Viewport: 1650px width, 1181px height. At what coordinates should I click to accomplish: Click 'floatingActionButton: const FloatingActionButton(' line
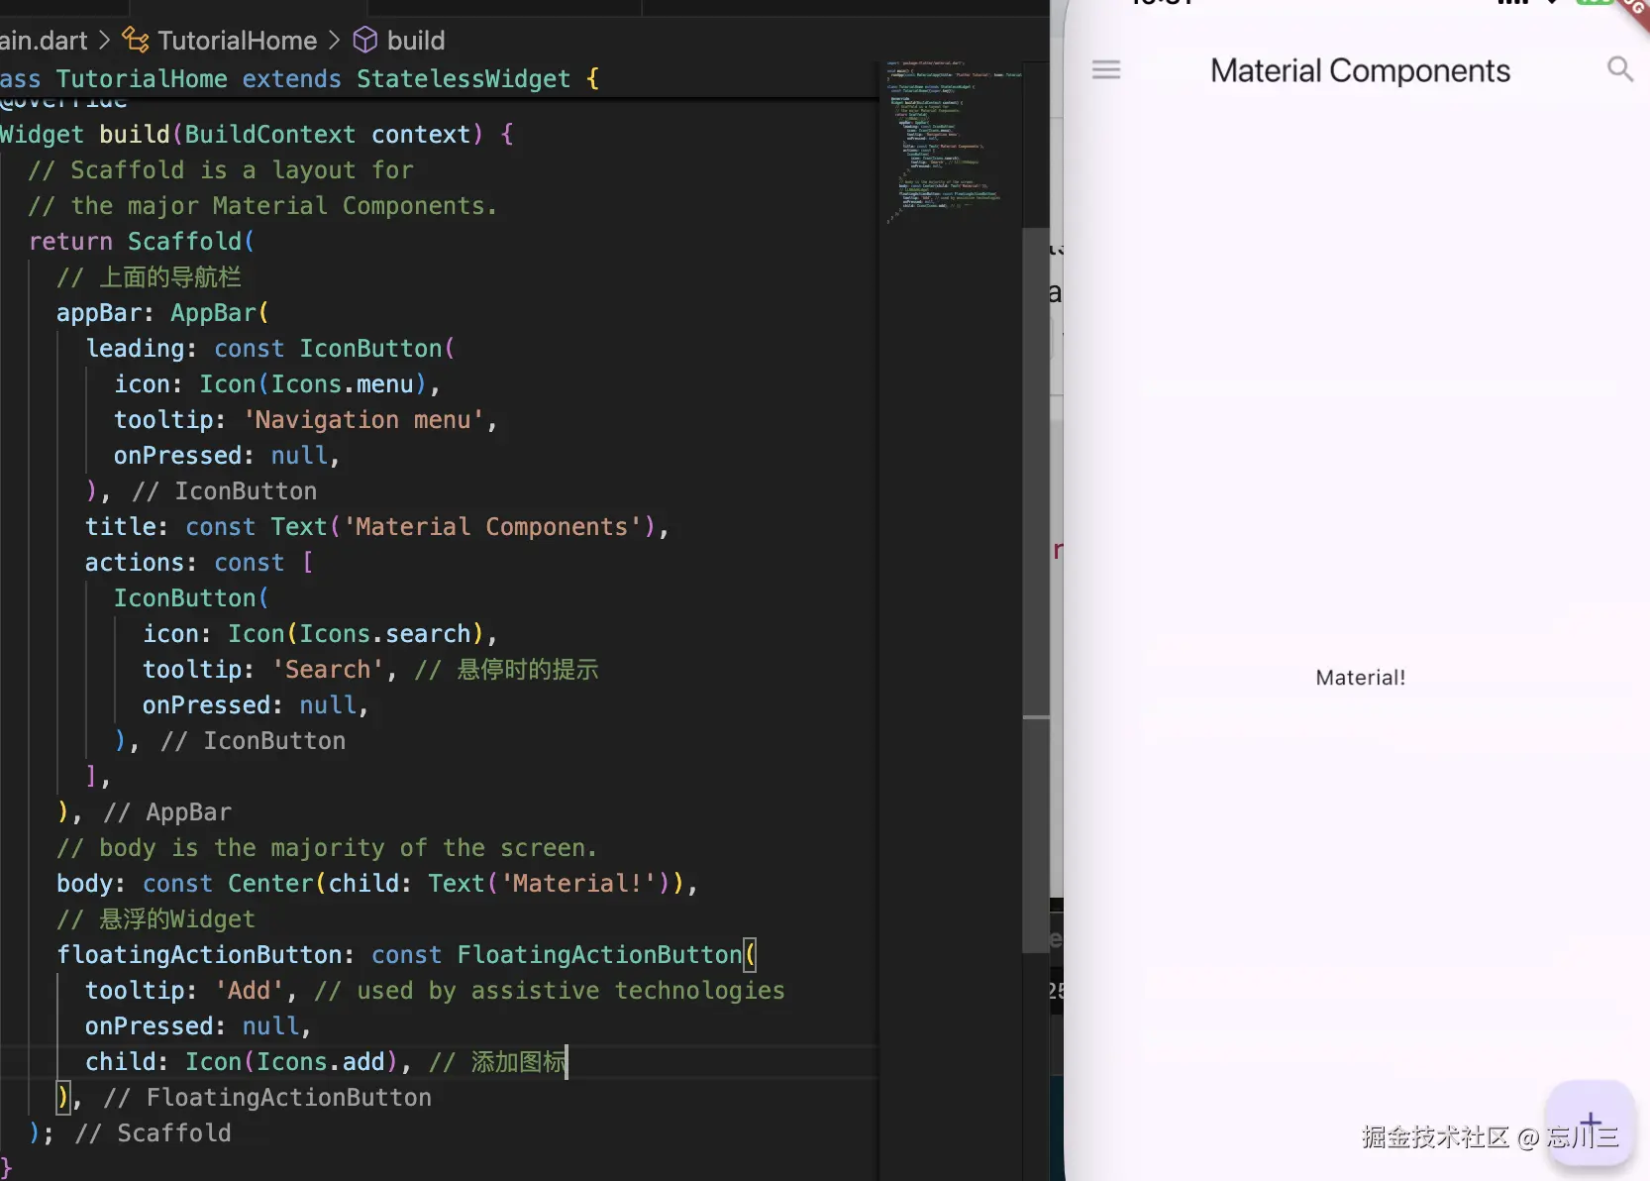click(406, 955)
